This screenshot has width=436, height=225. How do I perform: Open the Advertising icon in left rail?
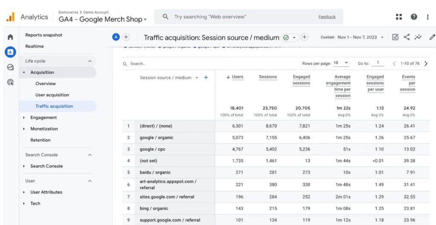tap(10, 82)
